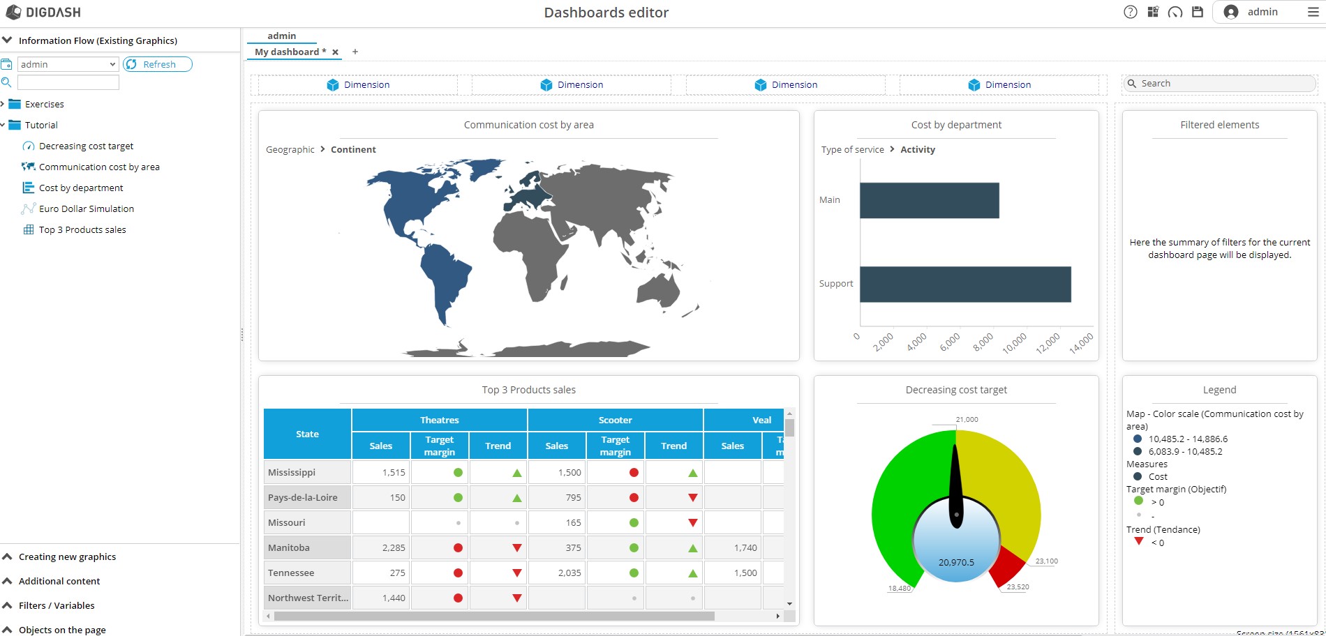Image resolution: width=1326 pixels, height=636 pixels.
Task: Open the admin role dropdown in sidebar
Action: 68,64
